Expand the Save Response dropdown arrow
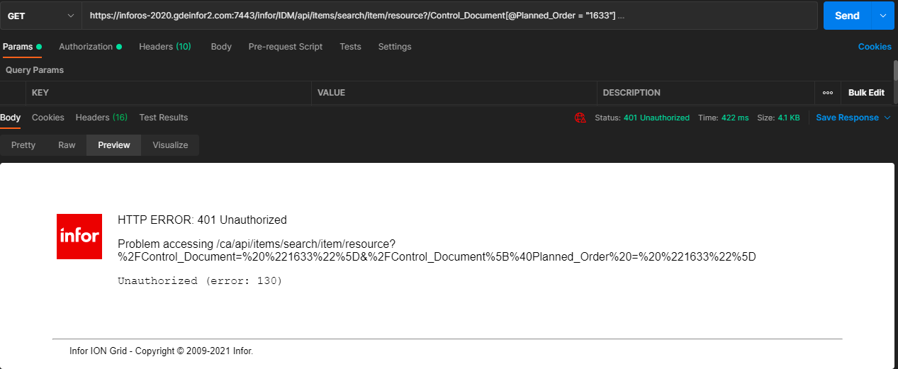This screenshot has width=898, height=369. point(887,118)
